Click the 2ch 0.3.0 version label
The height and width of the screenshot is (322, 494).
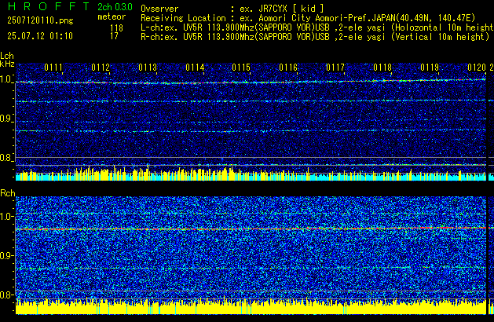click(x=115, y=7)
